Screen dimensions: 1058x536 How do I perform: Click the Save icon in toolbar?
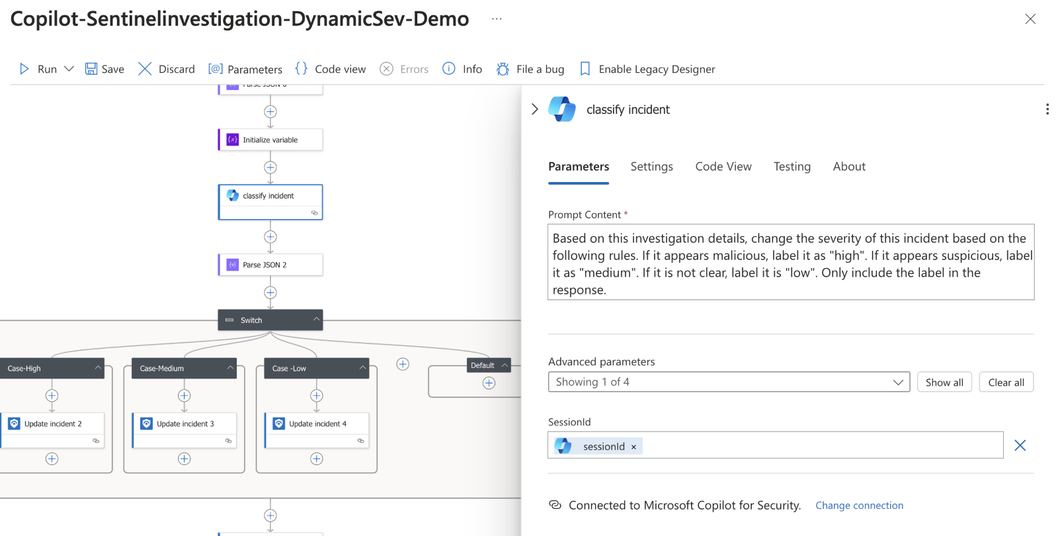click(x=91, y=69)
